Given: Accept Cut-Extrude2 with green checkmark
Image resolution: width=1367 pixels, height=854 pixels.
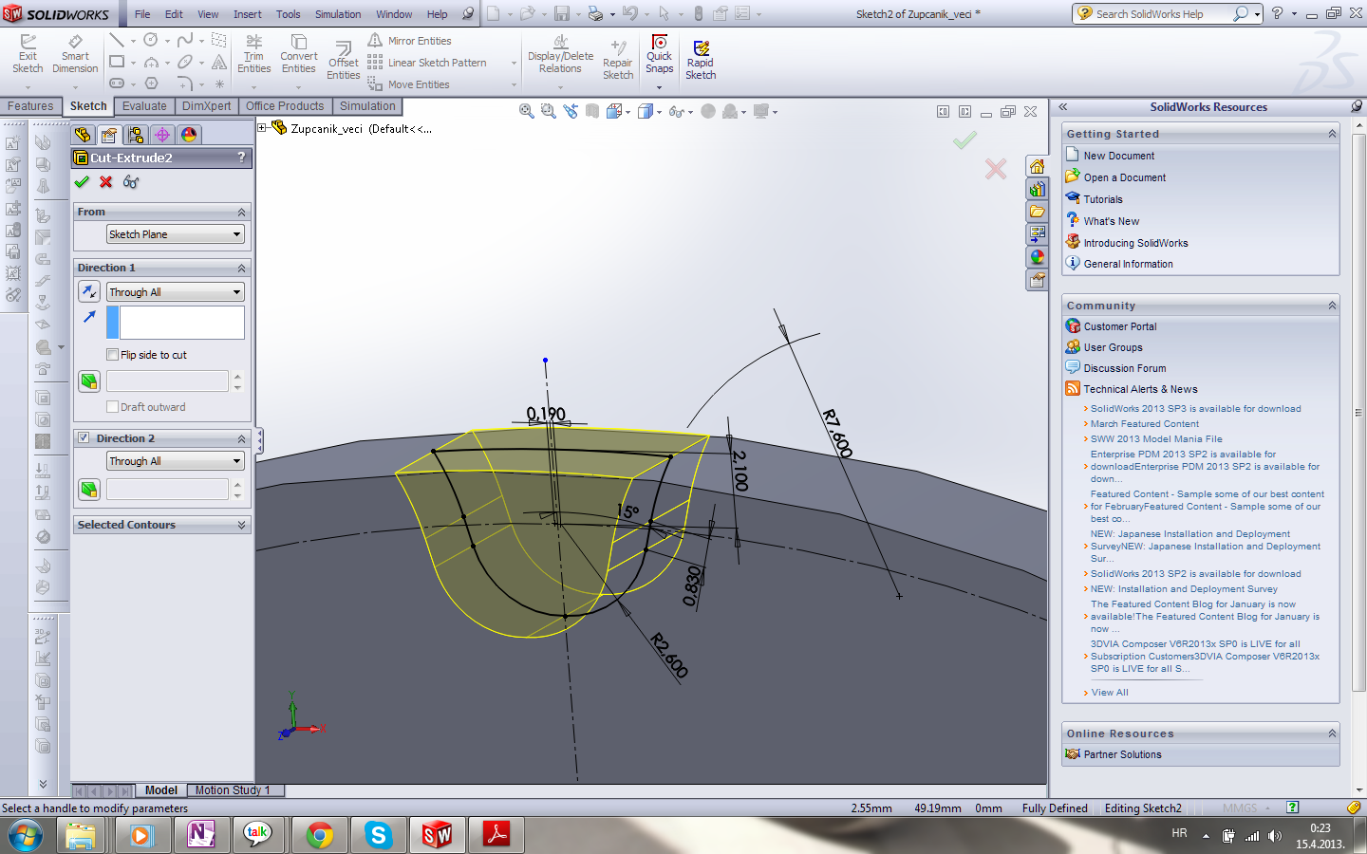Looking at the screenshot, I should (82, 182).
